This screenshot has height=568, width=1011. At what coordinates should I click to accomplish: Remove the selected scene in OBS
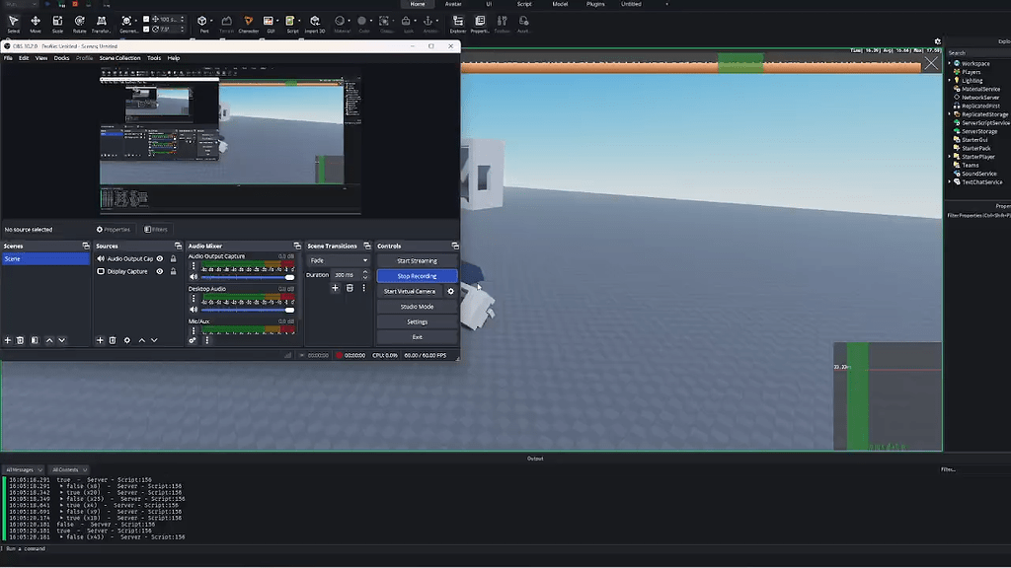click(20, 340)
